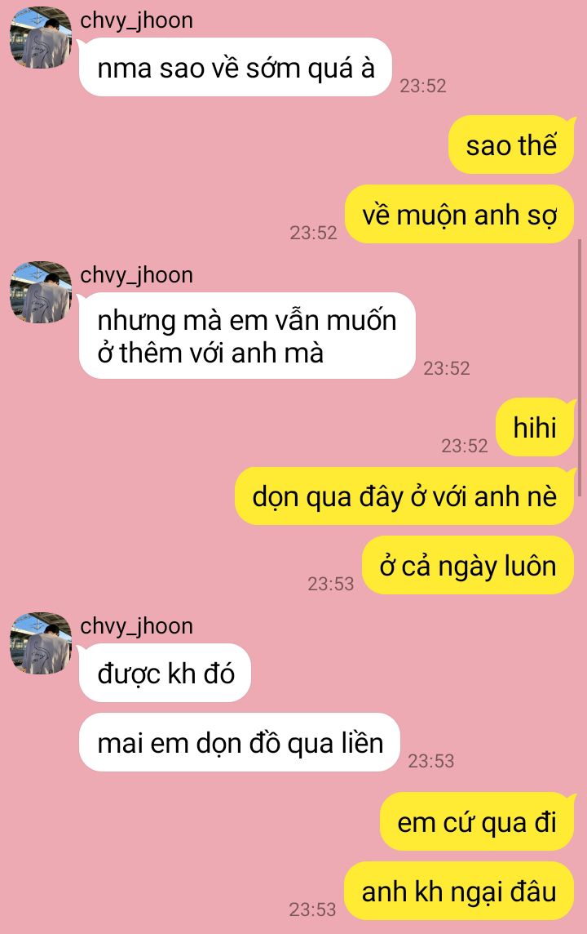
Task: Tap chvy_jhoon name above 'được kh đó'
Action: click(x=136, y=626)
